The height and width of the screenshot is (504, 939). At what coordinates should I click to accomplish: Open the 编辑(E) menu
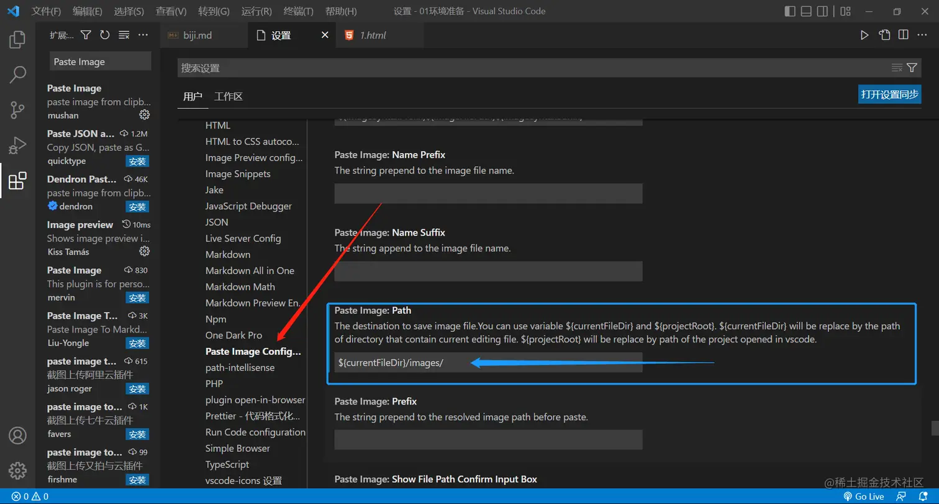tap(88, 11)
